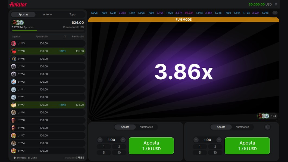Click the 2.10x multiplier in the history bar
Viewport: 288px width, 162px height.
tap(160, 13)
